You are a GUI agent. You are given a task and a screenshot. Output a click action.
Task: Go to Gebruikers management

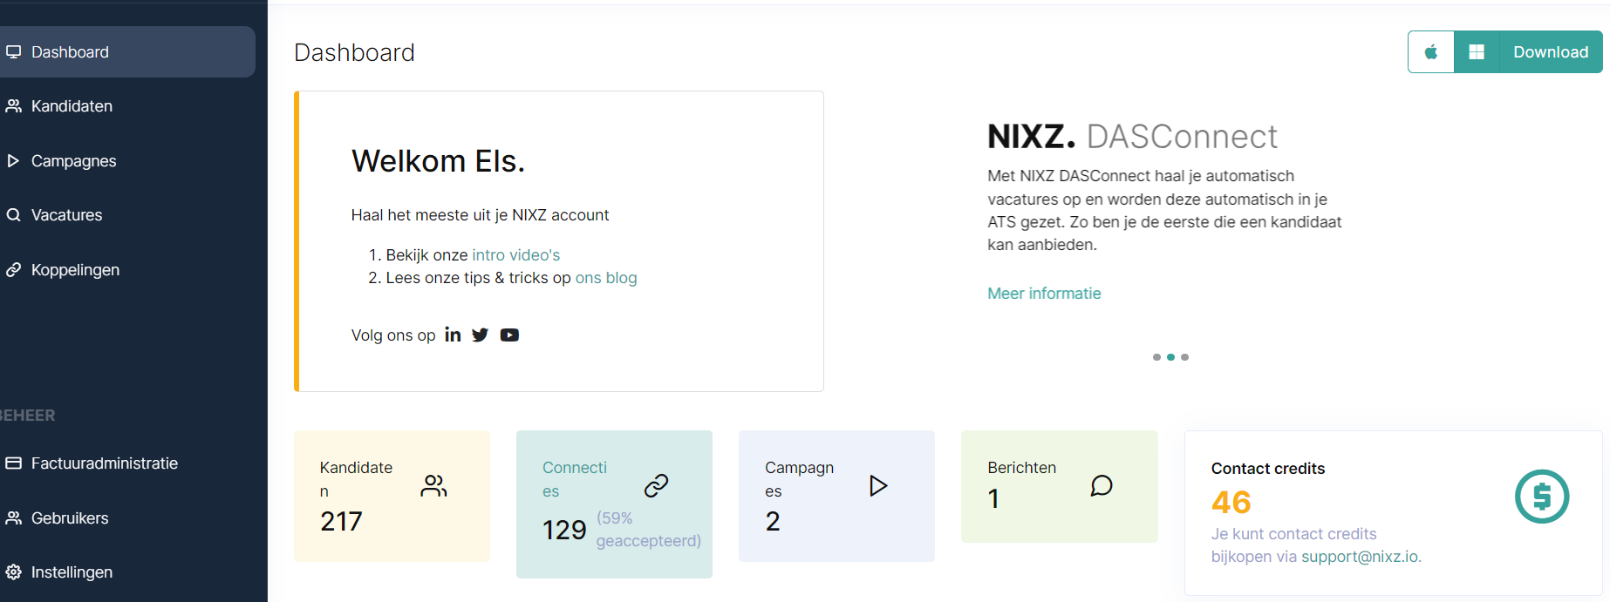pos(70,518)
